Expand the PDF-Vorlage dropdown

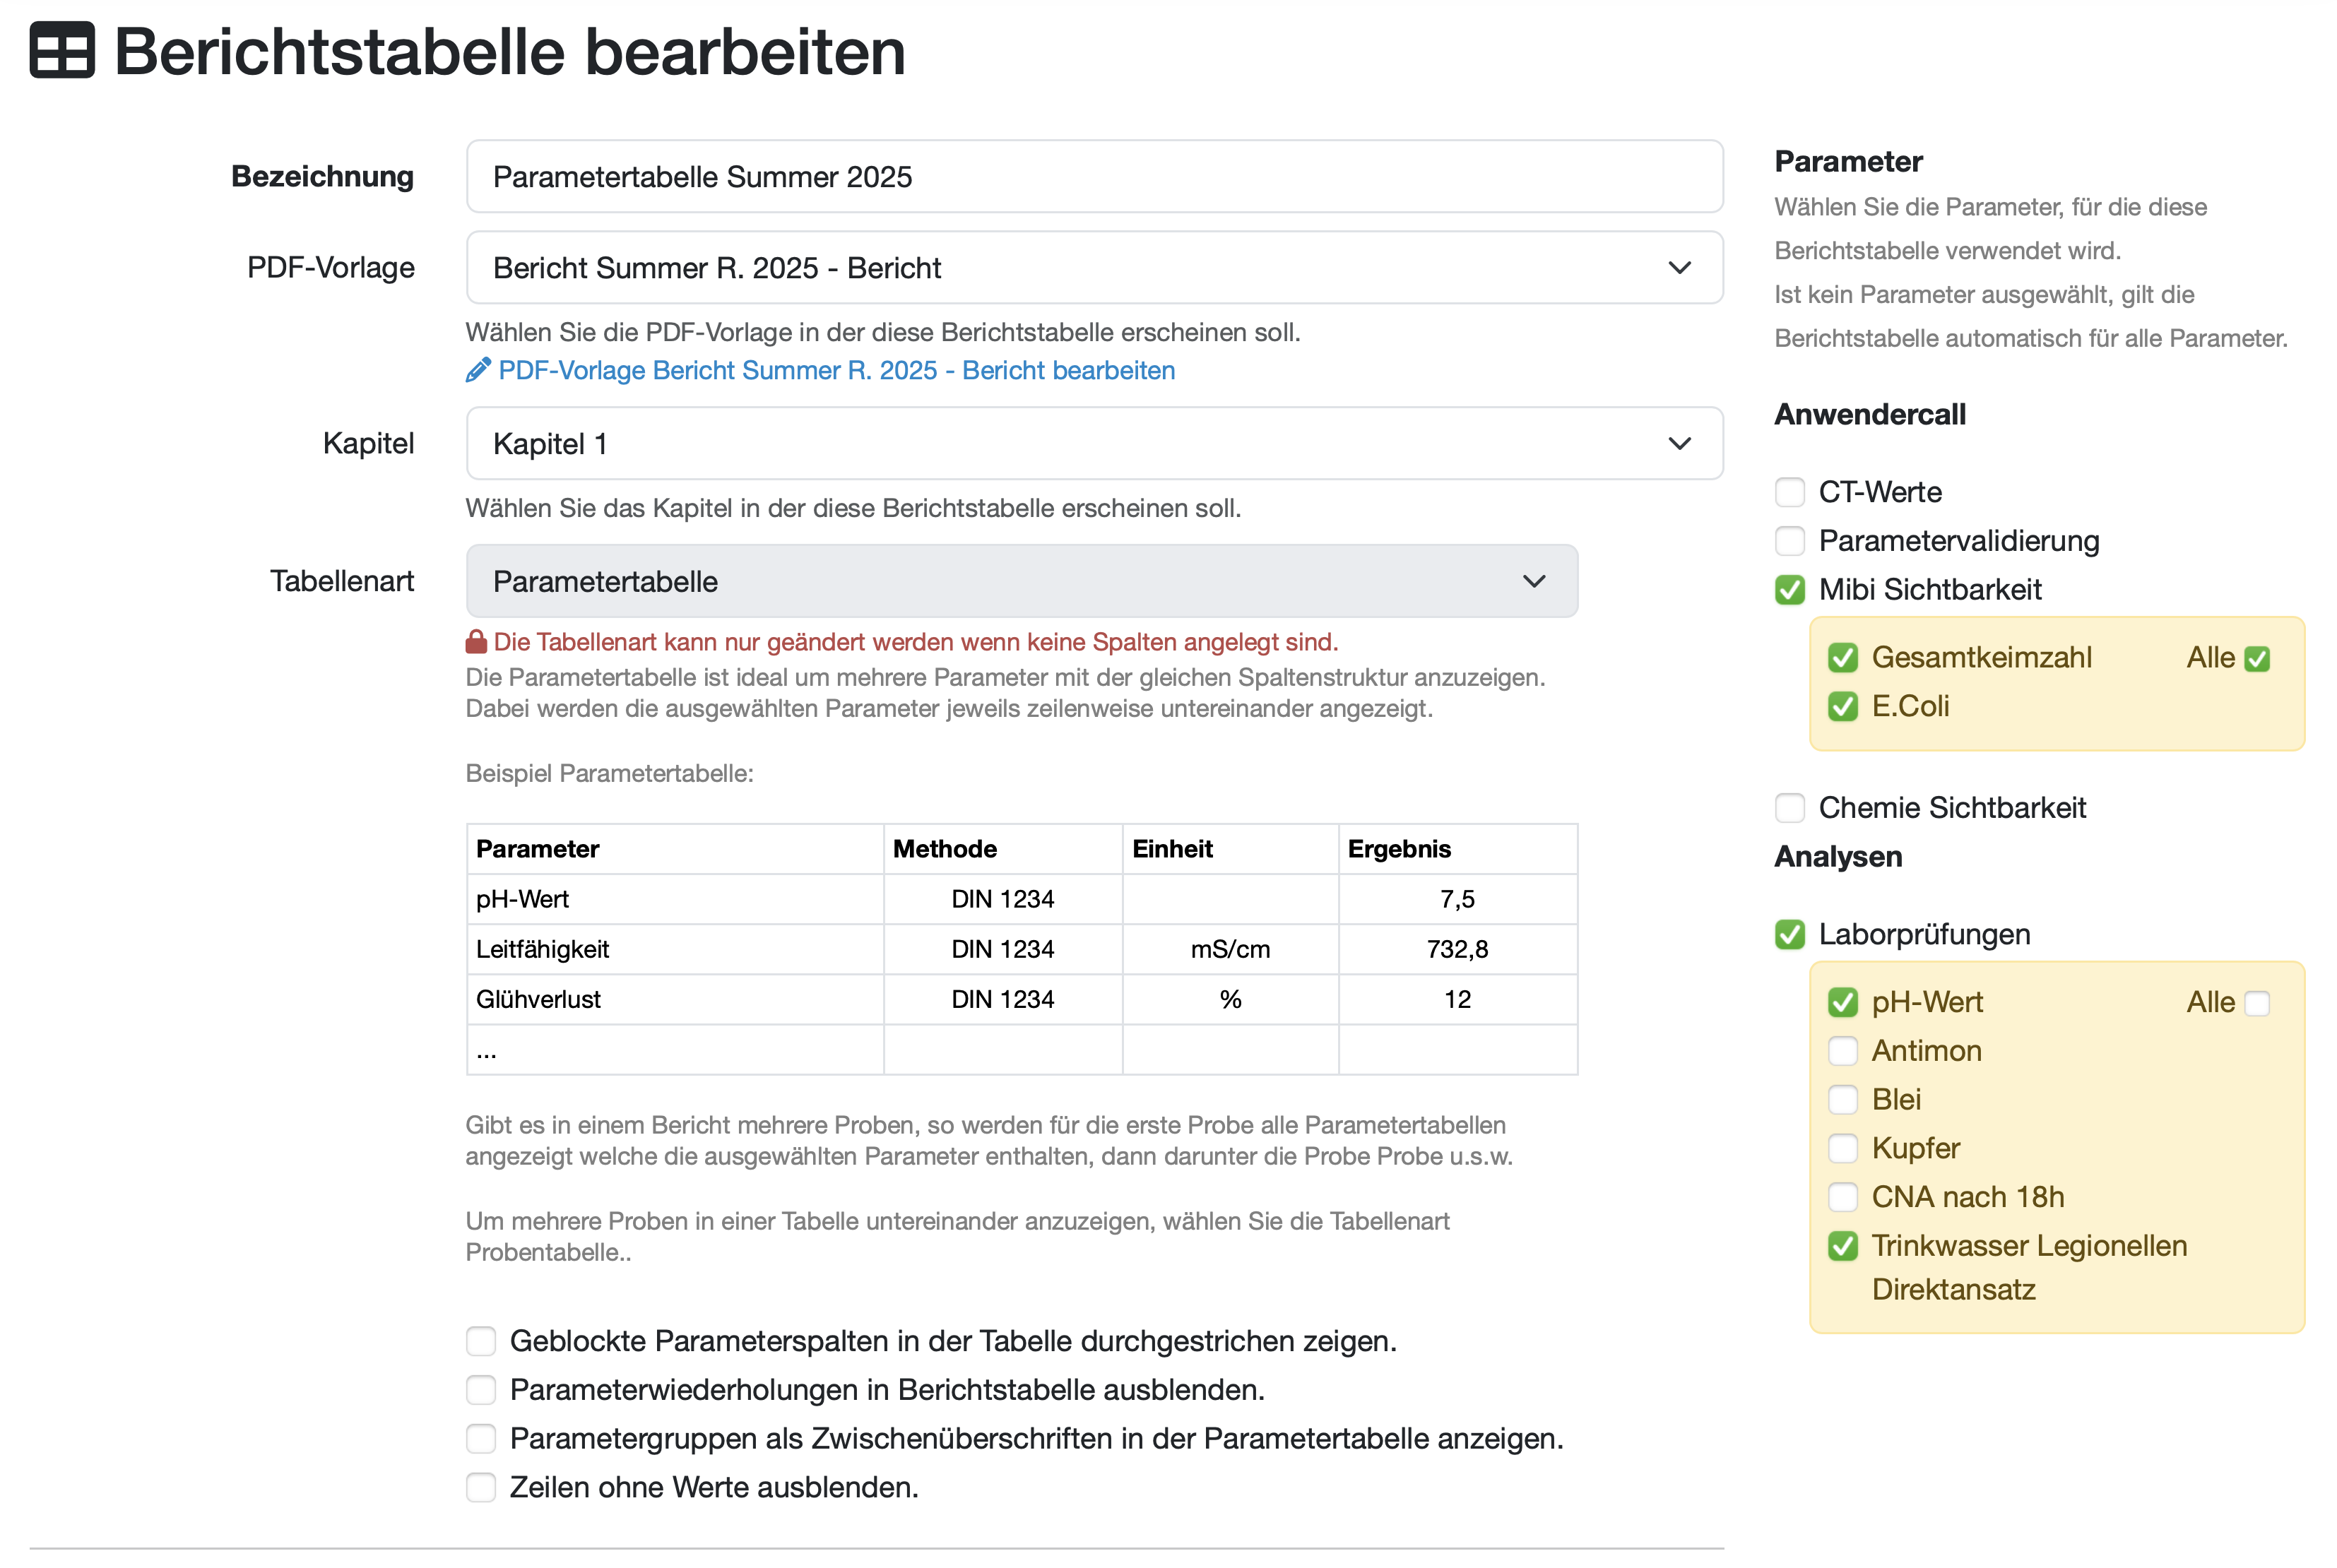click(x=1093, y=267)
